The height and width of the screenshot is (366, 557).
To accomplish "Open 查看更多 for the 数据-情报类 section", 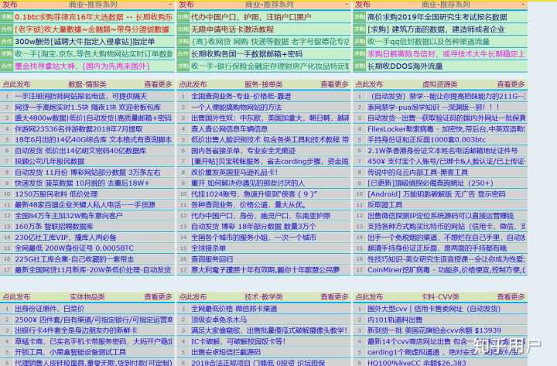I will (158, 84).
